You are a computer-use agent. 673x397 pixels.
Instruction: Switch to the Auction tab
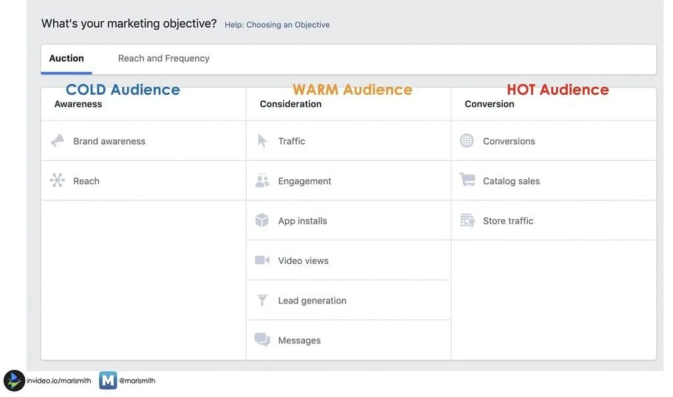(66, 58)
